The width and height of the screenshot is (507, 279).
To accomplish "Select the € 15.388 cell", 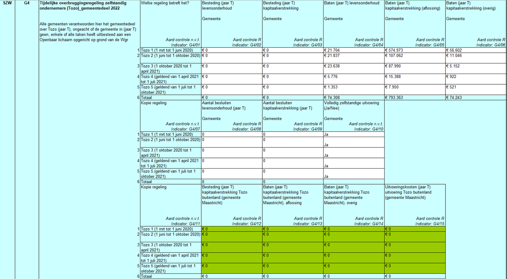I will (415, 79).
